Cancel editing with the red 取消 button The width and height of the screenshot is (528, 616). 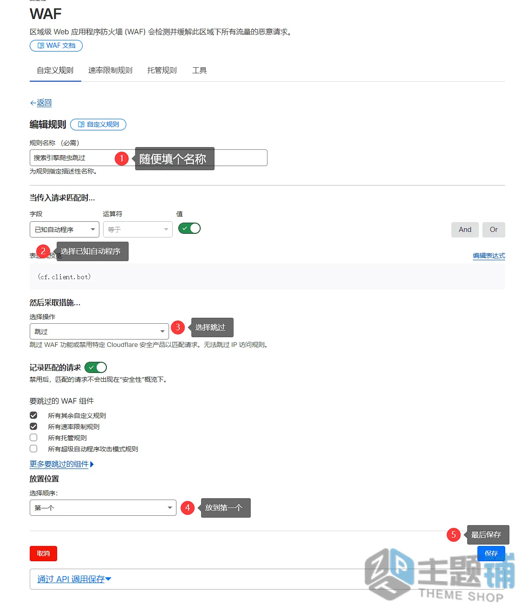(43, 554)
